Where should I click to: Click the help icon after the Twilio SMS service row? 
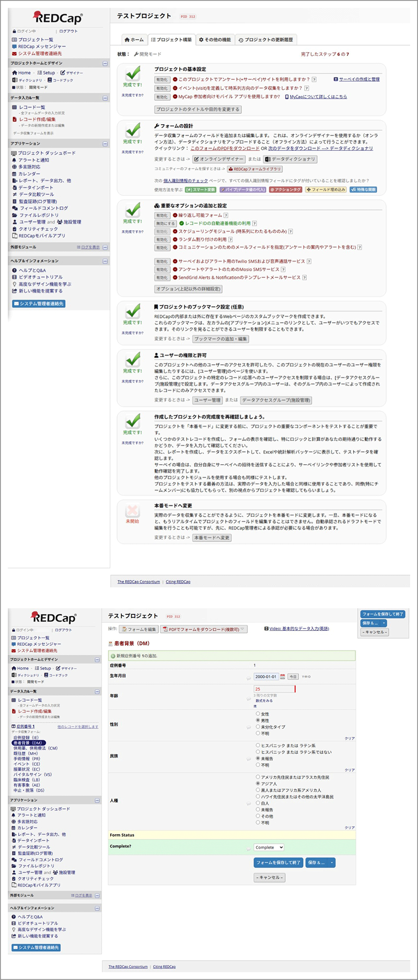[309, 262]
